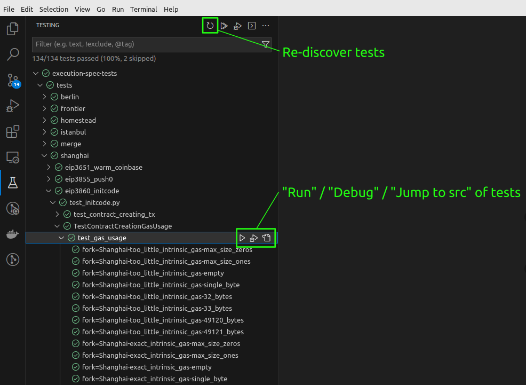The image size is (526, 385).
Task: Open Extensions view in activity bar
Action: (13, 131)
